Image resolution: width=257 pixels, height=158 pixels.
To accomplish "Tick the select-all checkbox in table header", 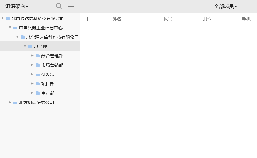I will pyautogui.click(x=90, y=19).
